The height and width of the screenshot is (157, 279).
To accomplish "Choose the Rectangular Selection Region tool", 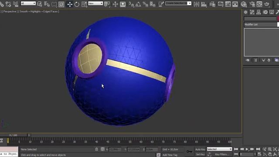I will click(54, 4).
